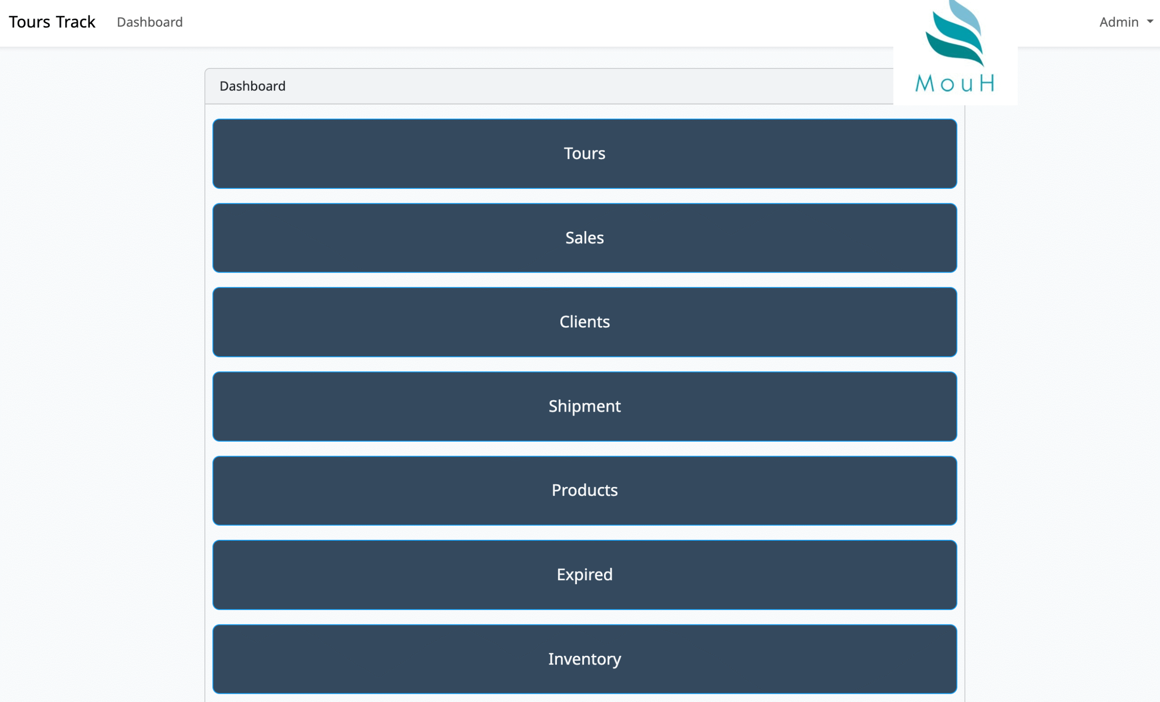Click the MouH swoosh logo emblem
Image resolution: width=1160 pixels, height=702 pixels.
click(x=955, y=33)
